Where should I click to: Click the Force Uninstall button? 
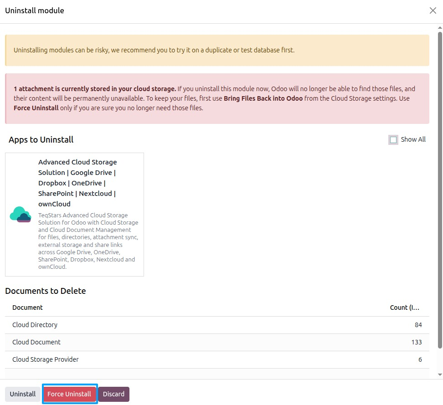(x=69, y=394)
